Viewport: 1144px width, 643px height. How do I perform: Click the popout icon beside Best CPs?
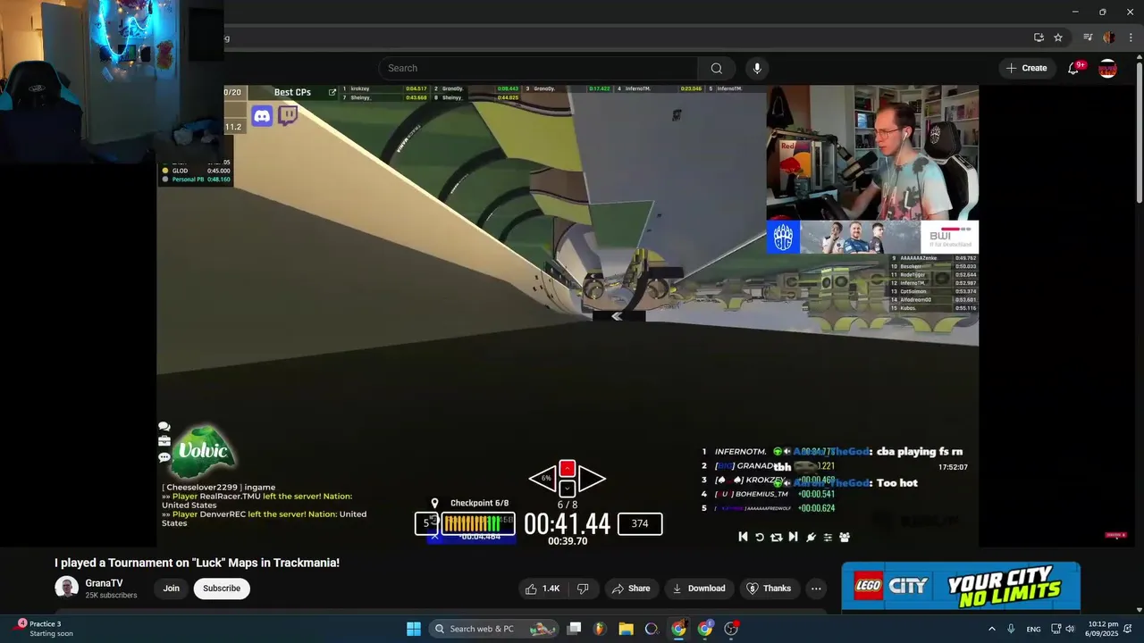click(x=332, y=92)
